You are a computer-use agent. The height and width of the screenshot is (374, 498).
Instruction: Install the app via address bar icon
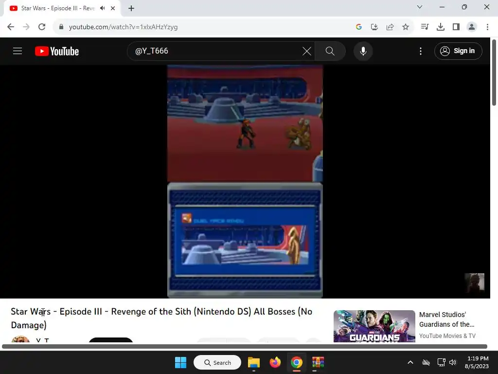point(374,27)
